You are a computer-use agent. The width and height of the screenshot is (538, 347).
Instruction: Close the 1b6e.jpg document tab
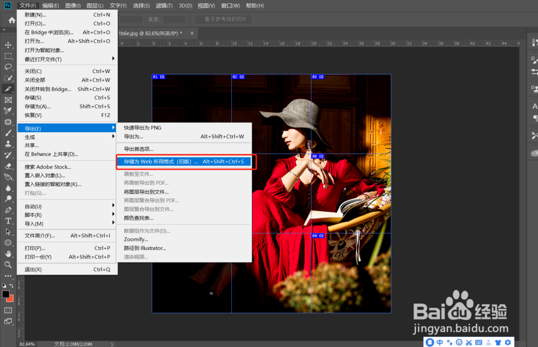click(192, 33)
